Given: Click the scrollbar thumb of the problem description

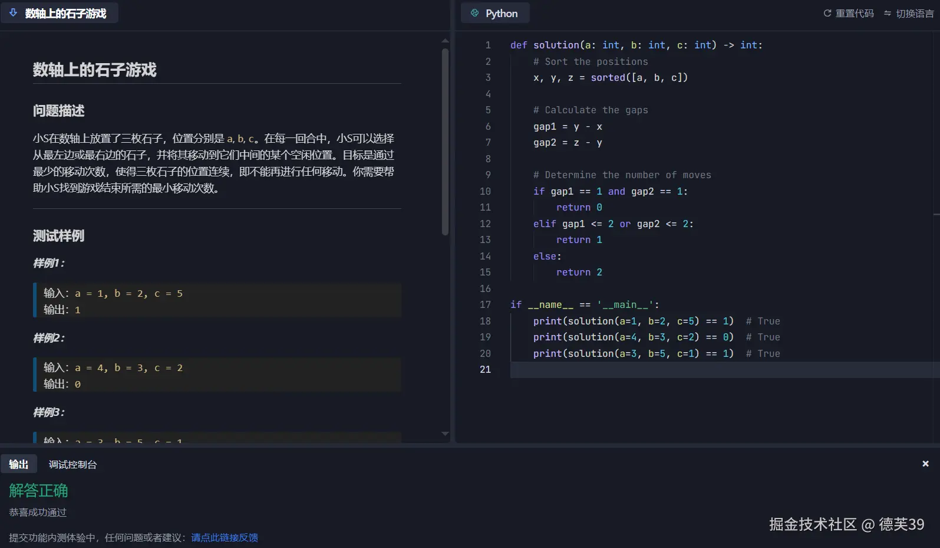Looking at the screenshot, I should [445, 142].
